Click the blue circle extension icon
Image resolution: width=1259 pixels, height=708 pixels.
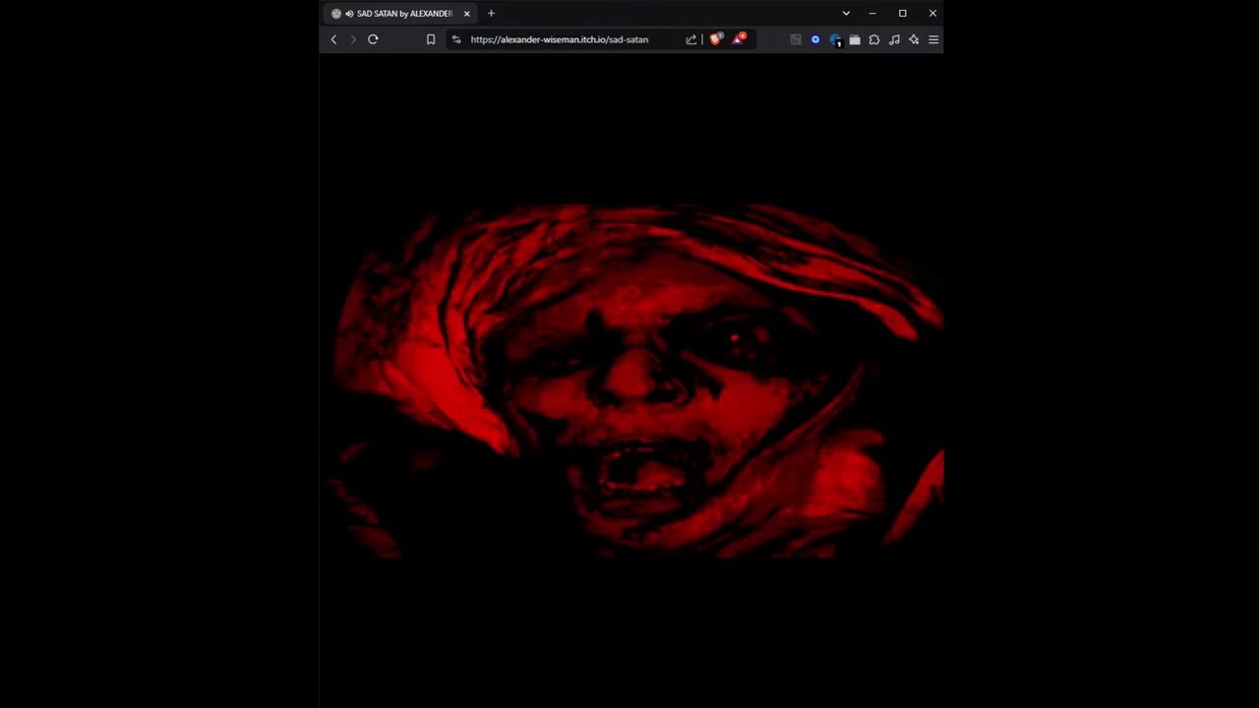coord(815,39)
